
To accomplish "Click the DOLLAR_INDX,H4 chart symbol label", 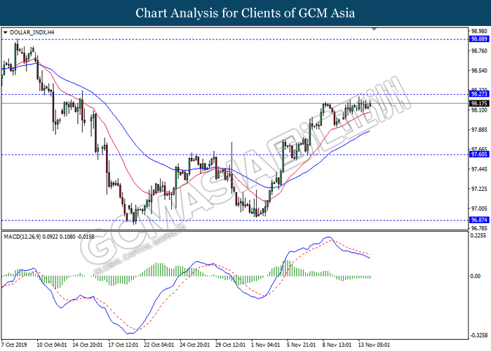I will (32, 32).
